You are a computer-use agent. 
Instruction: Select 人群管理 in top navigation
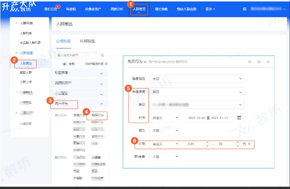(139, 9)
